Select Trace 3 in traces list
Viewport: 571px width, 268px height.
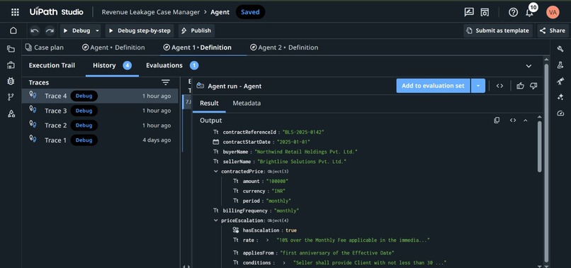click(100, 111)
